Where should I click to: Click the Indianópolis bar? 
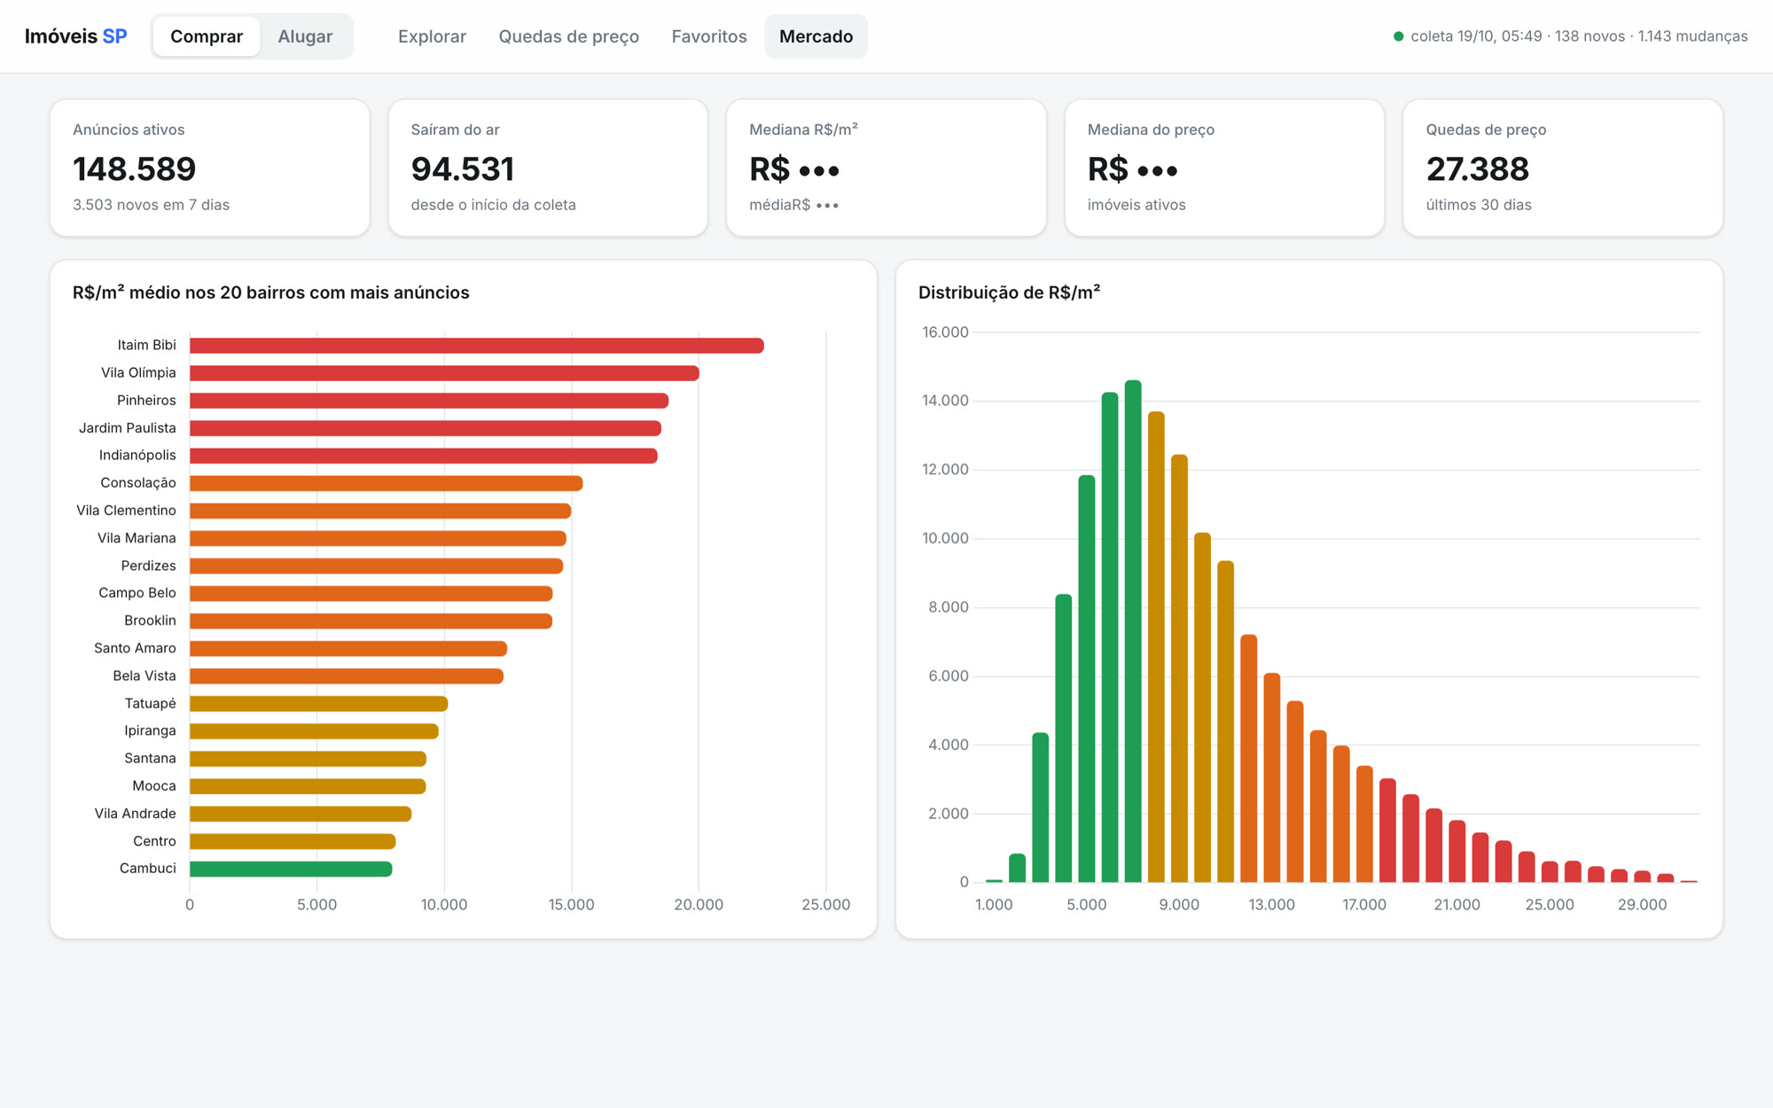click(x=424, y=456)
